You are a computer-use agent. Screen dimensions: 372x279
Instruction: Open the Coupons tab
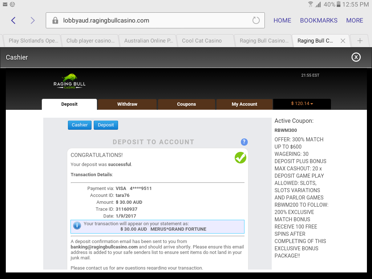point(186,104)
